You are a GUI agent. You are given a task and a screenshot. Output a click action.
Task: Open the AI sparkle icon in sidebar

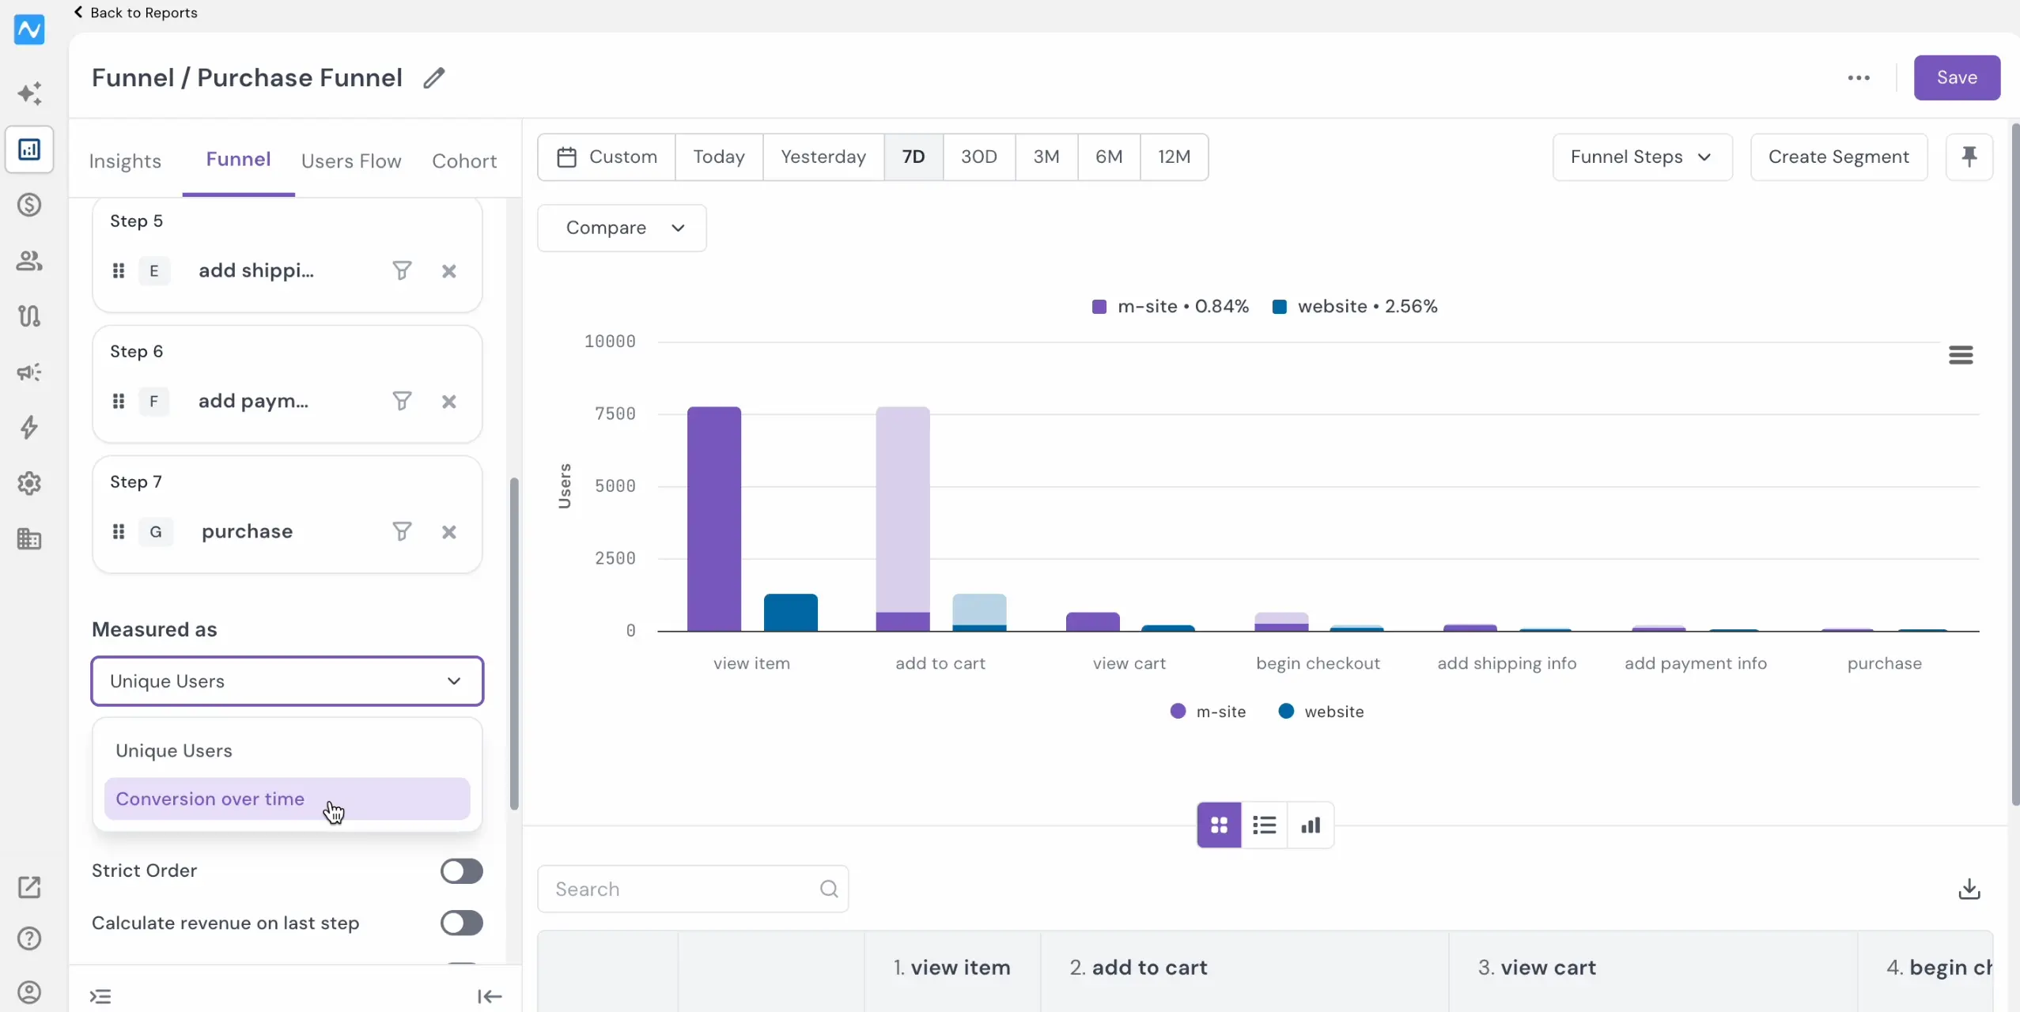pos(29,93)
